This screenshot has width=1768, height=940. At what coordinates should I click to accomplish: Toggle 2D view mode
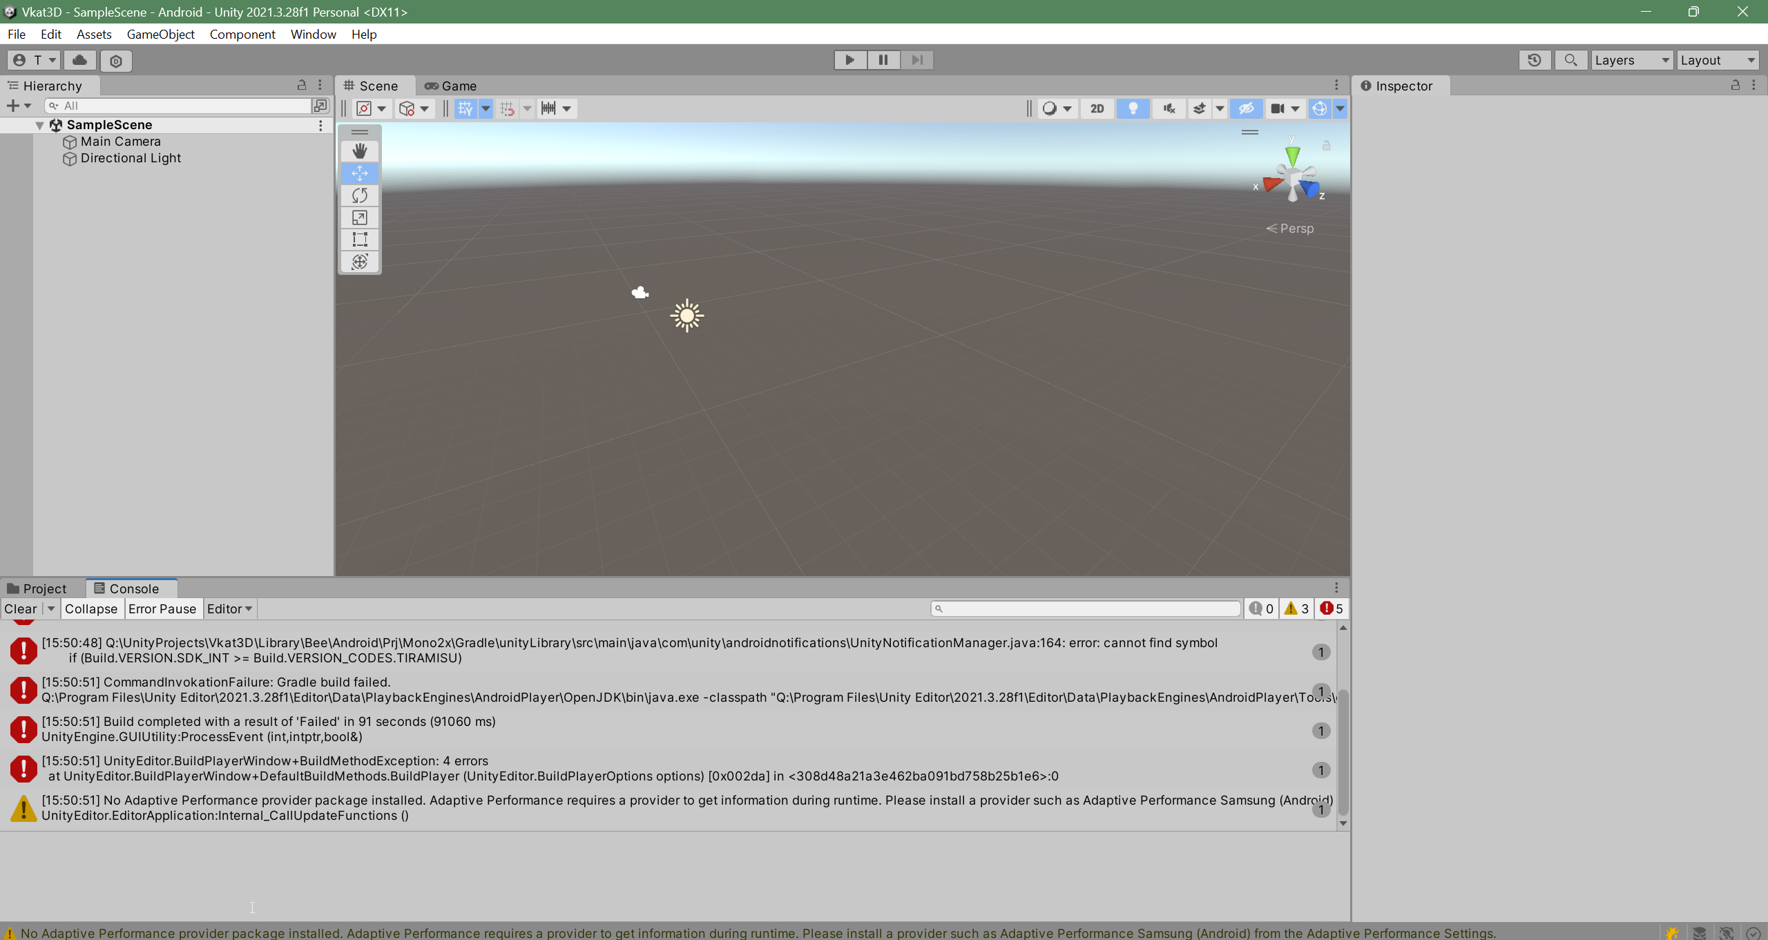pyautogui.click(x=1097, y=108)
